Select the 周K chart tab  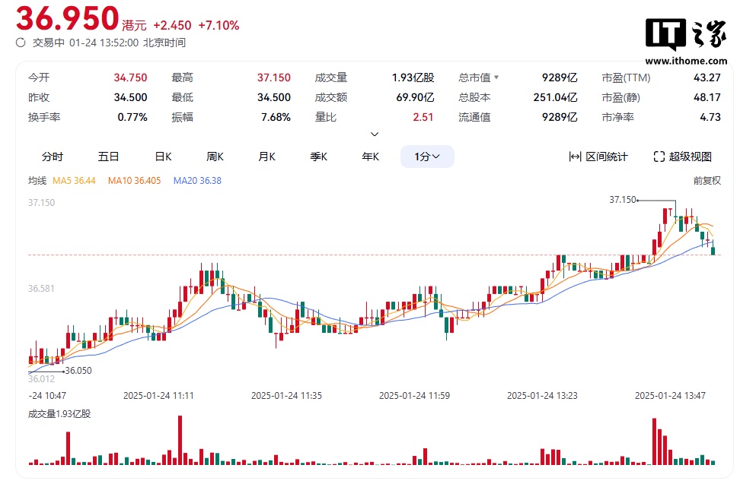[x=215, y=157]
